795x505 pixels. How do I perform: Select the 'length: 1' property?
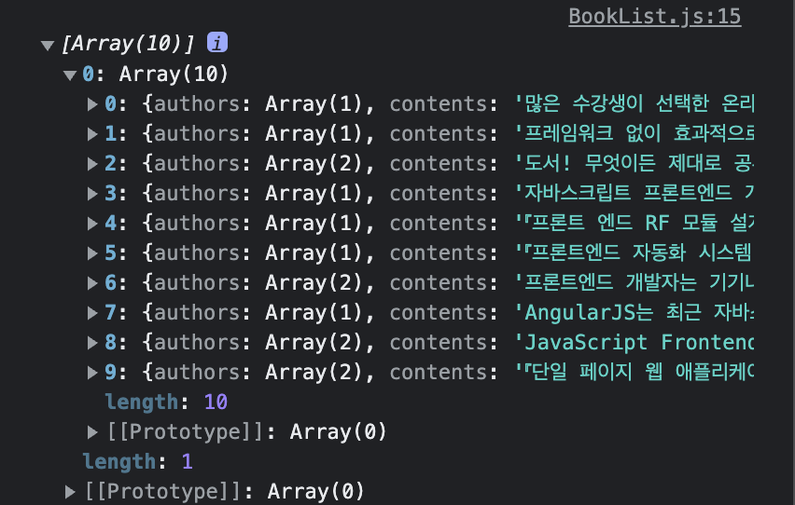coord(138,462)
